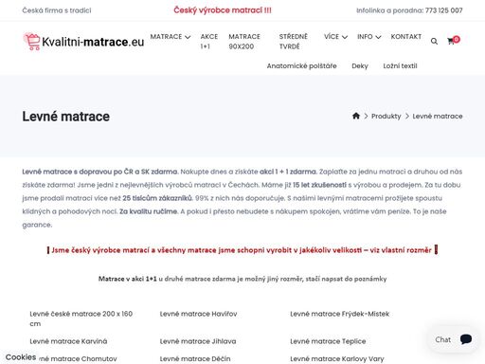
Task: Click the Matrace v akci 1+1 note
Action: [x=242, y=279]
